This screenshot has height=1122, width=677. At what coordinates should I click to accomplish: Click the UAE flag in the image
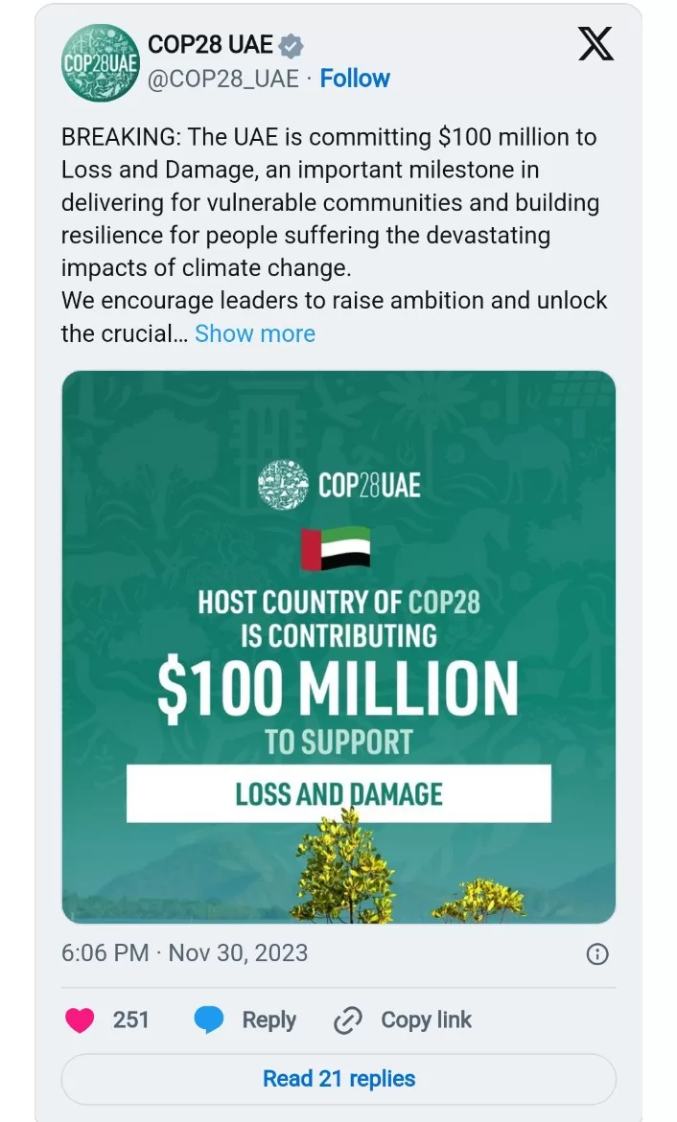click(335, 548)
